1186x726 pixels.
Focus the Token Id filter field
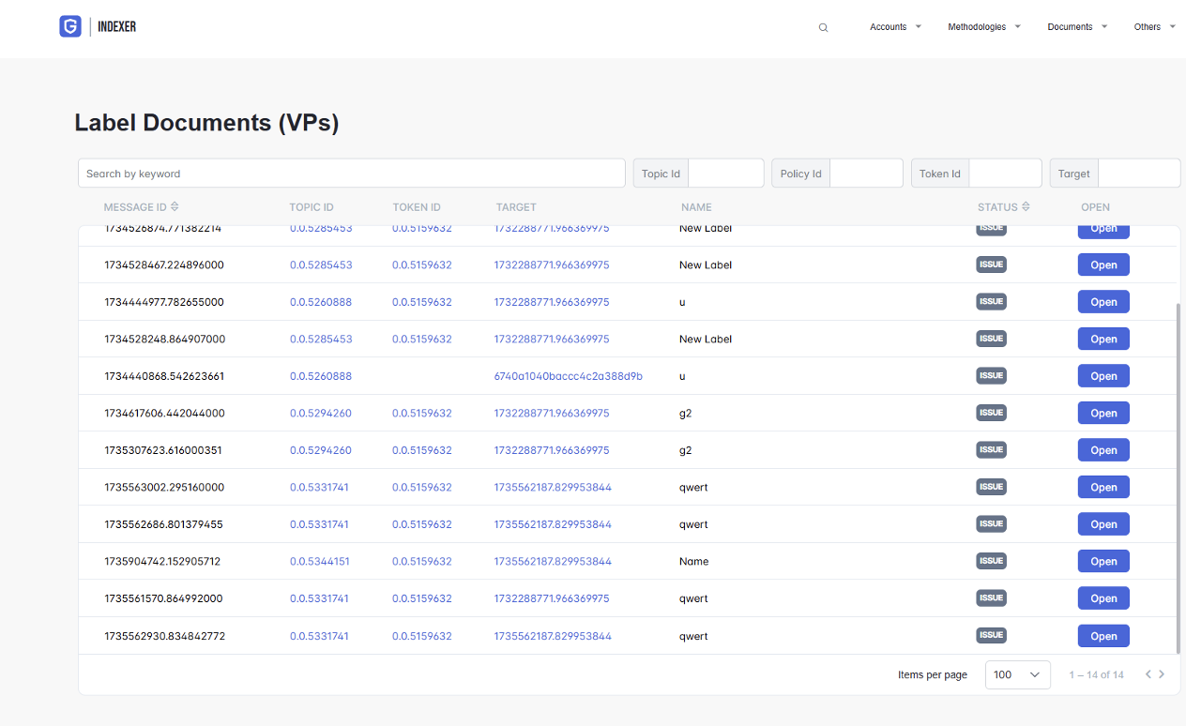1004,174
